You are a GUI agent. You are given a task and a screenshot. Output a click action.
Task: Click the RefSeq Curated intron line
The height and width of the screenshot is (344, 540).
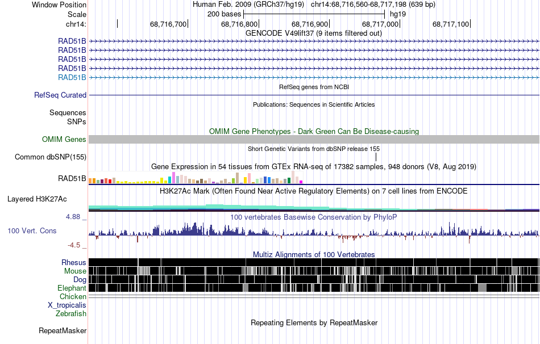(x=314, y=95)
